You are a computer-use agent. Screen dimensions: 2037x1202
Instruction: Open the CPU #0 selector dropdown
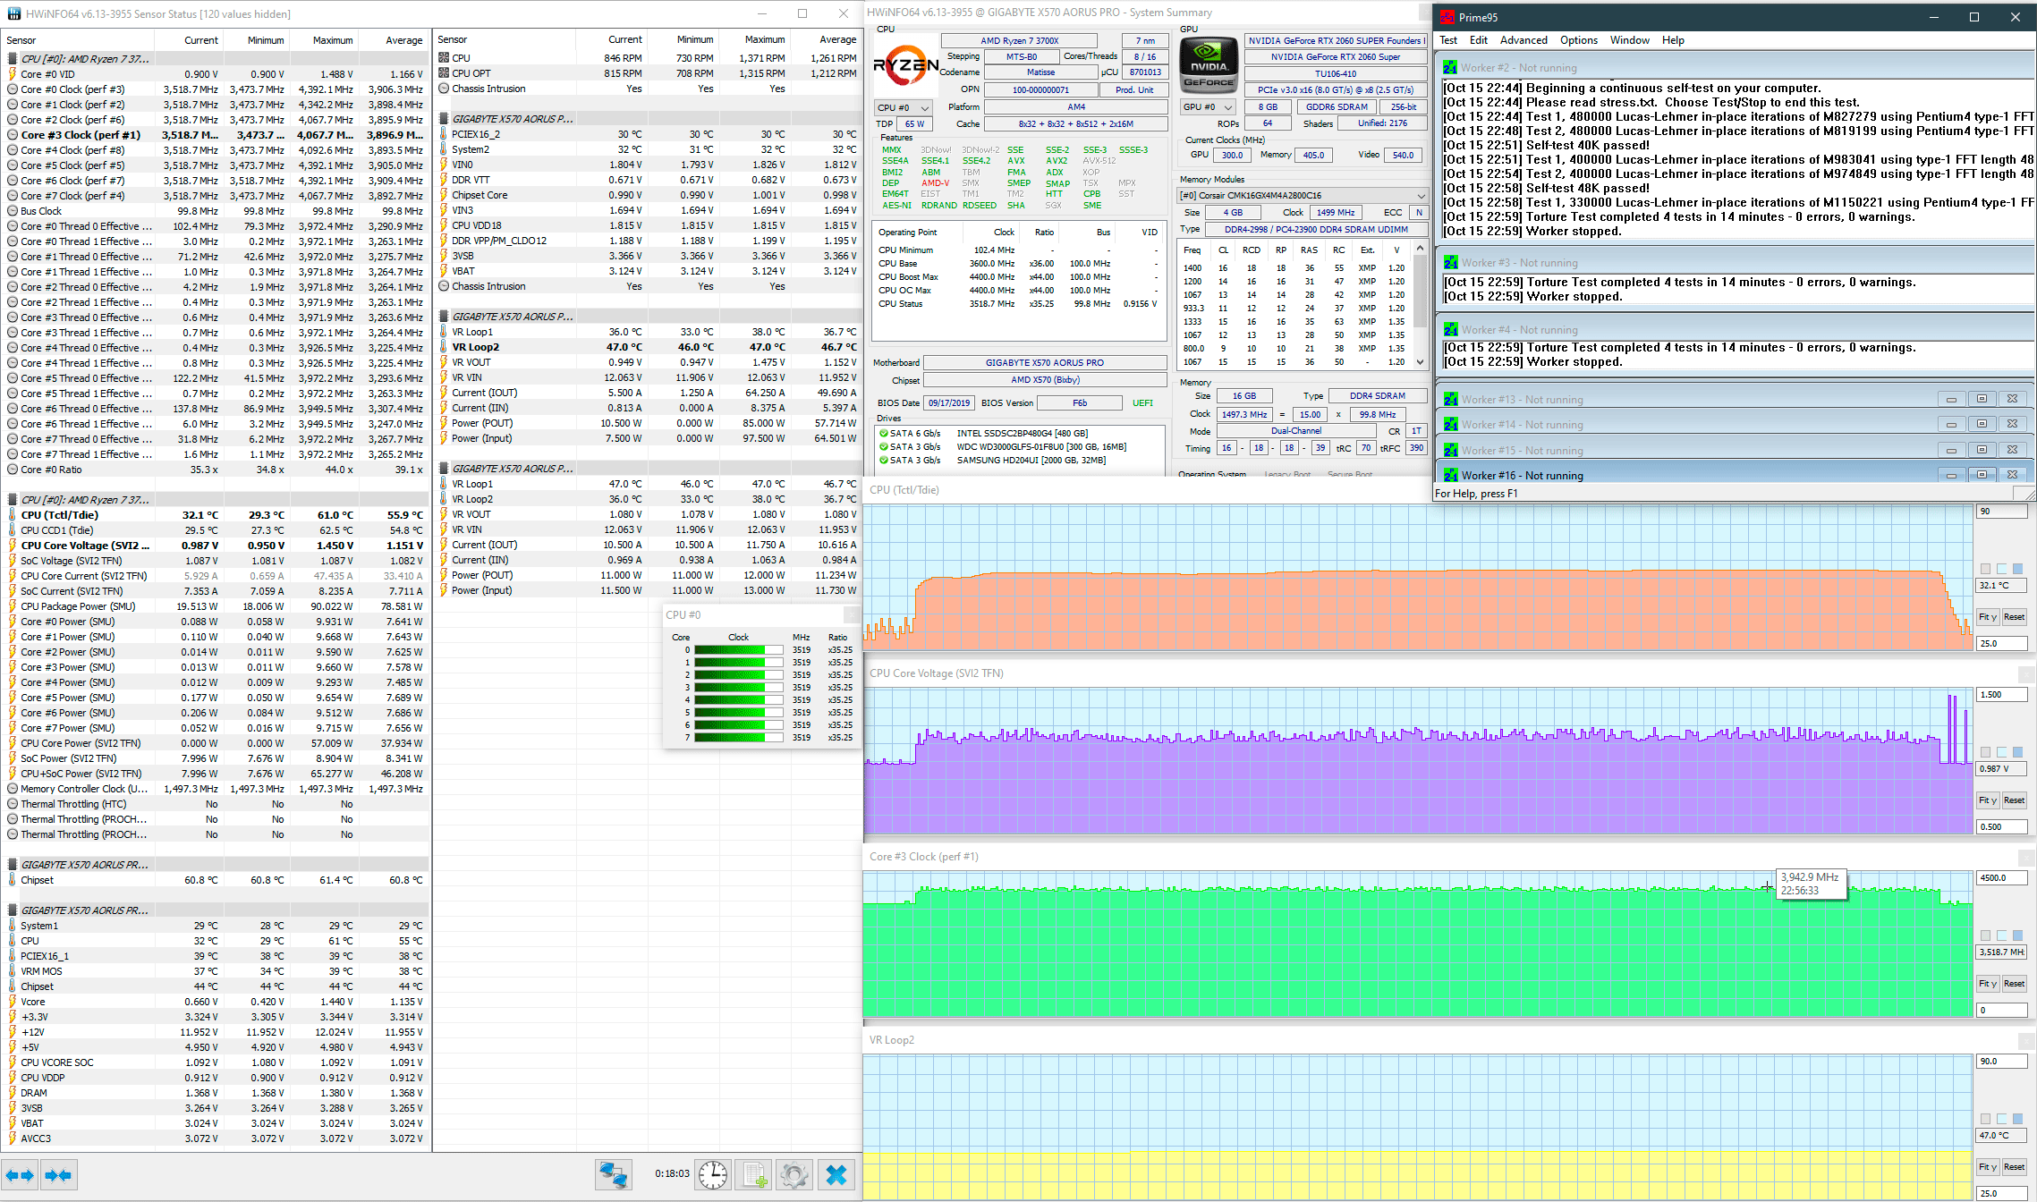(x=904, y=107)
